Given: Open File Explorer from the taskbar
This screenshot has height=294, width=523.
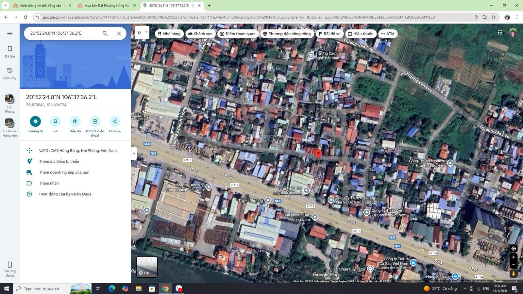Looking at the screenshot, I should coord(139,288).
